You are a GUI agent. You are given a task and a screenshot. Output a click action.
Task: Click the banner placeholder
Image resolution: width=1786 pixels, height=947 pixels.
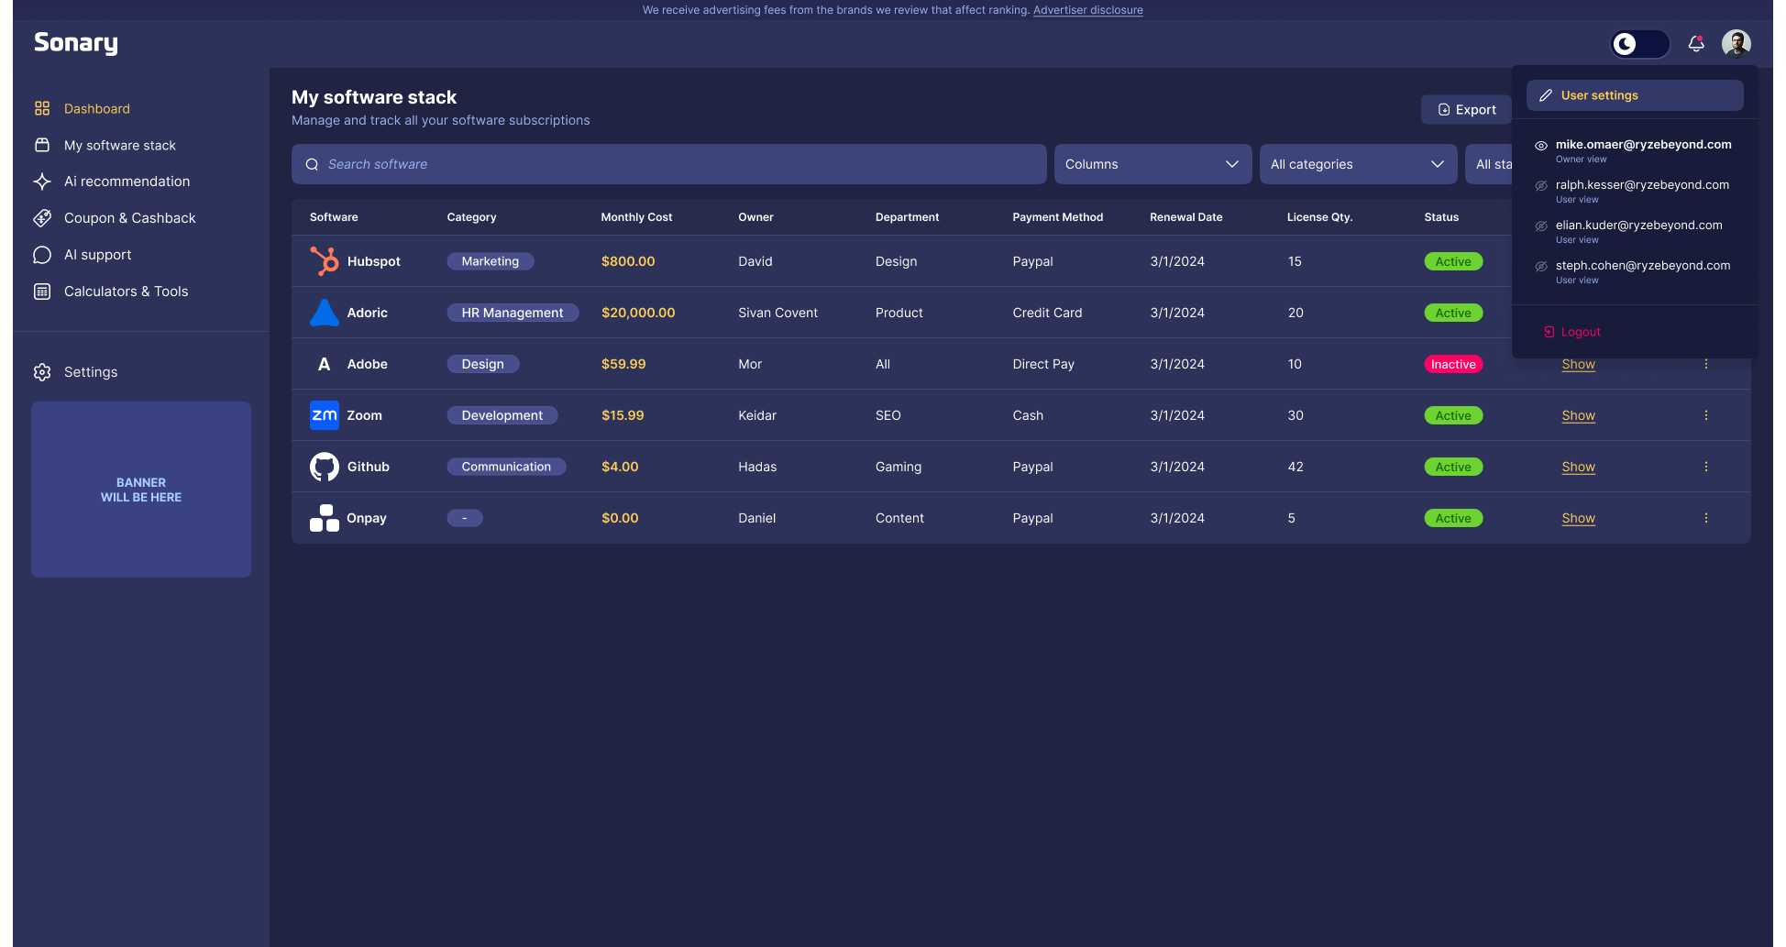click(x=141, y=490)
